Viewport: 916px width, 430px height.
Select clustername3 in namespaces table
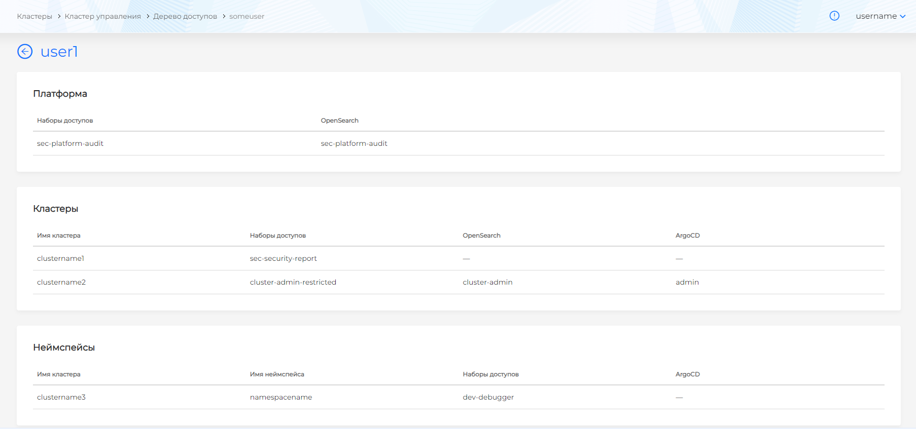61,397
